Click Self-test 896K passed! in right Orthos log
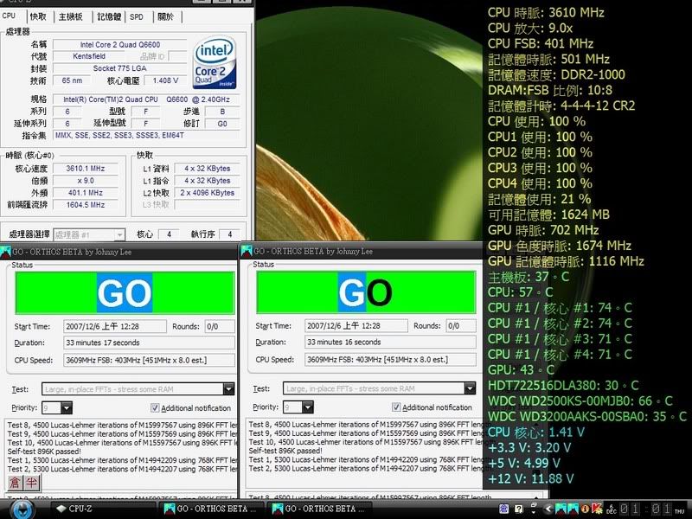 [285, 451]
